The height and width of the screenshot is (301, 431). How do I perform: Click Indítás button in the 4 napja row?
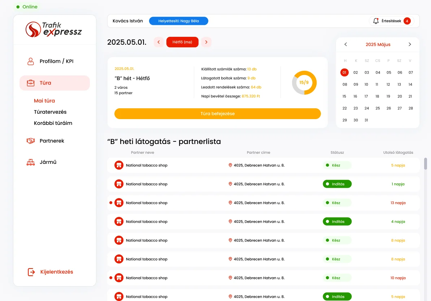click(x=337, y=222)
